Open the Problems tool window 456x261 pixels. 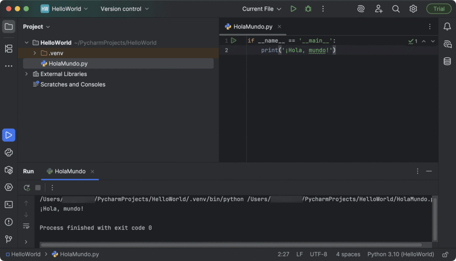pyautogui.click(x=8, y=222)
